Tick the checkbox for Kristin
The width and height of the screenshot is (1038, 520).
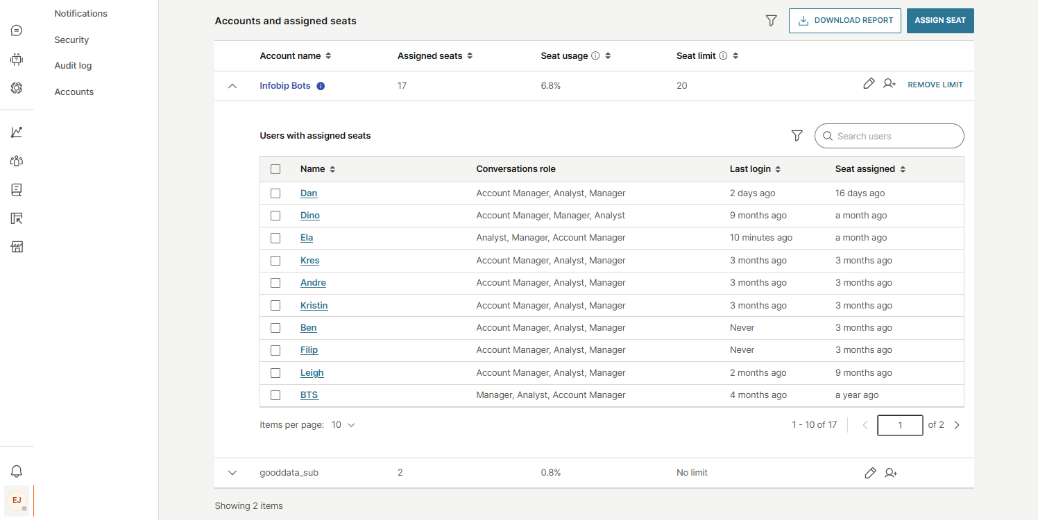275,306
